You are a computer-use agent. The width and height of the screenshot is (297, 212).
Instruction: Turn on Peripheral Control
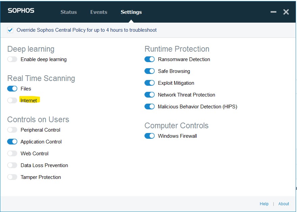point(12,130)
